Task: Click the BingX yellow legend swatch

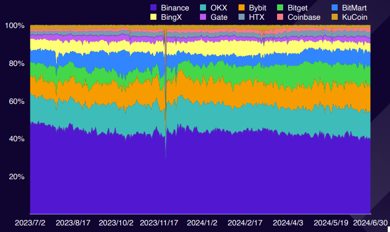Action: [x=154, y=17]
